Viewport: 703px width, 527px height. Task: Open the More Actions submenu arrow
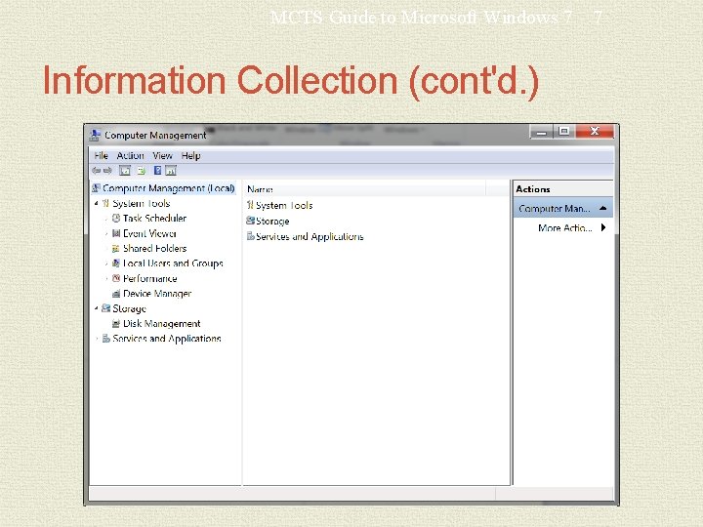click(603, 227)
